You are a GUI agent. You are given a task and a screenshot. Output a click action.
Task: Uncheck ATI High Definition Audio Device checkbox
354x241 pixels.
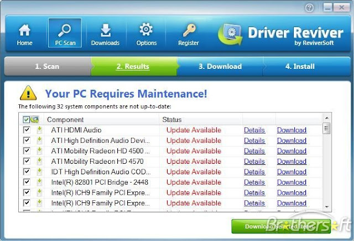(27, 140)
